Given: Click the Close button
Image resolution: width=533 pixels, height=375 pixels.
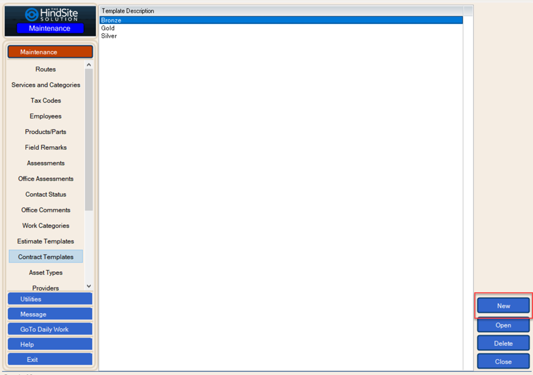Looking at the screenshot, I should coord(503,361).
